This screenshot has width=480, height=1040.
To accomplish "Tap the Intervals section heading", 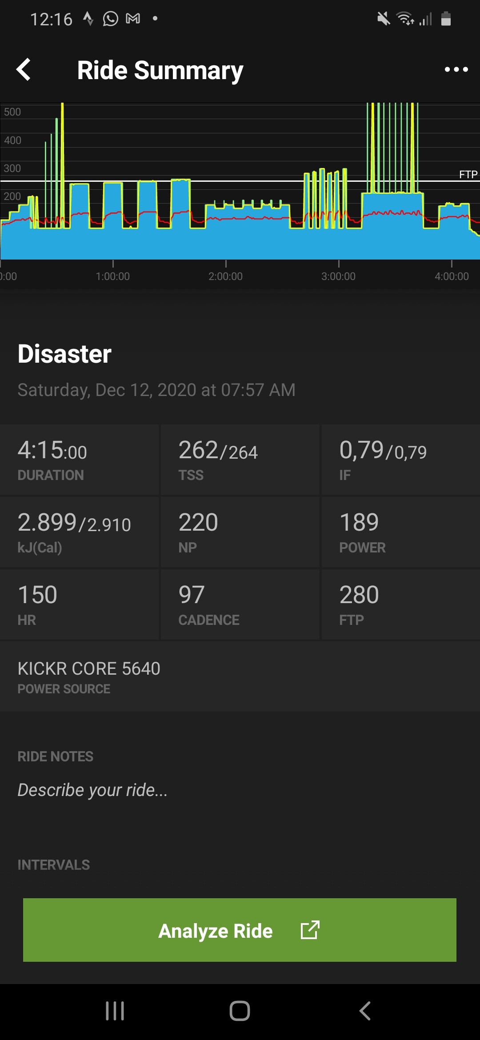I will (x=54, y=865).
